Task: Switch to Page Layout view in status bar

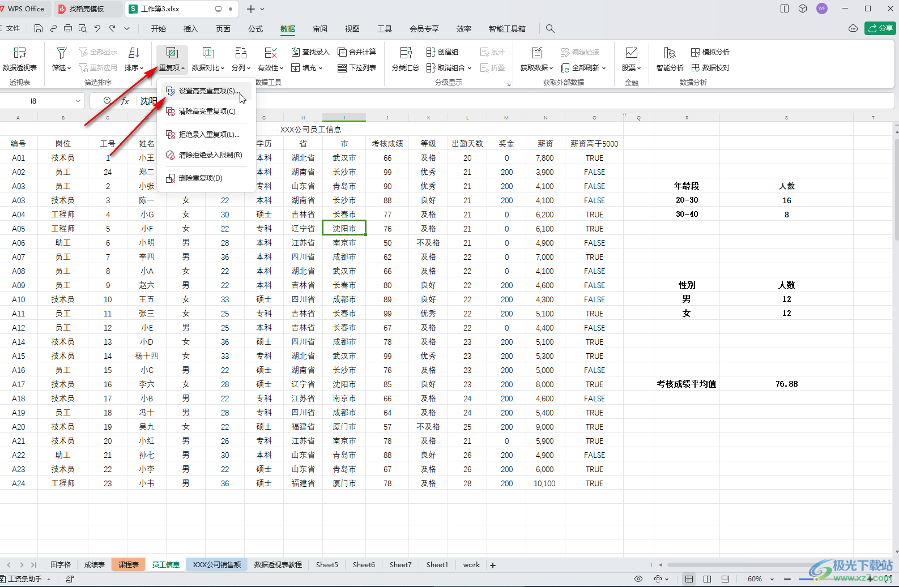Action: 707,579
